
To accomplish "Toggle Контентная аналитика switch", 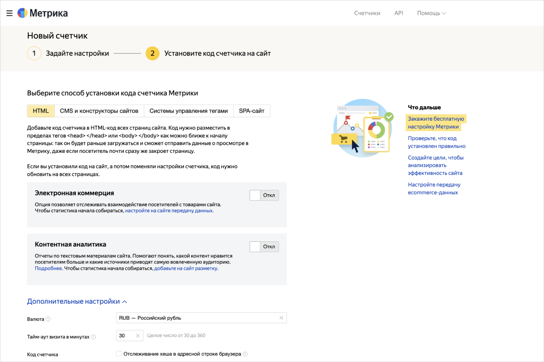I will pyautogui.click(x=264, y=247).
